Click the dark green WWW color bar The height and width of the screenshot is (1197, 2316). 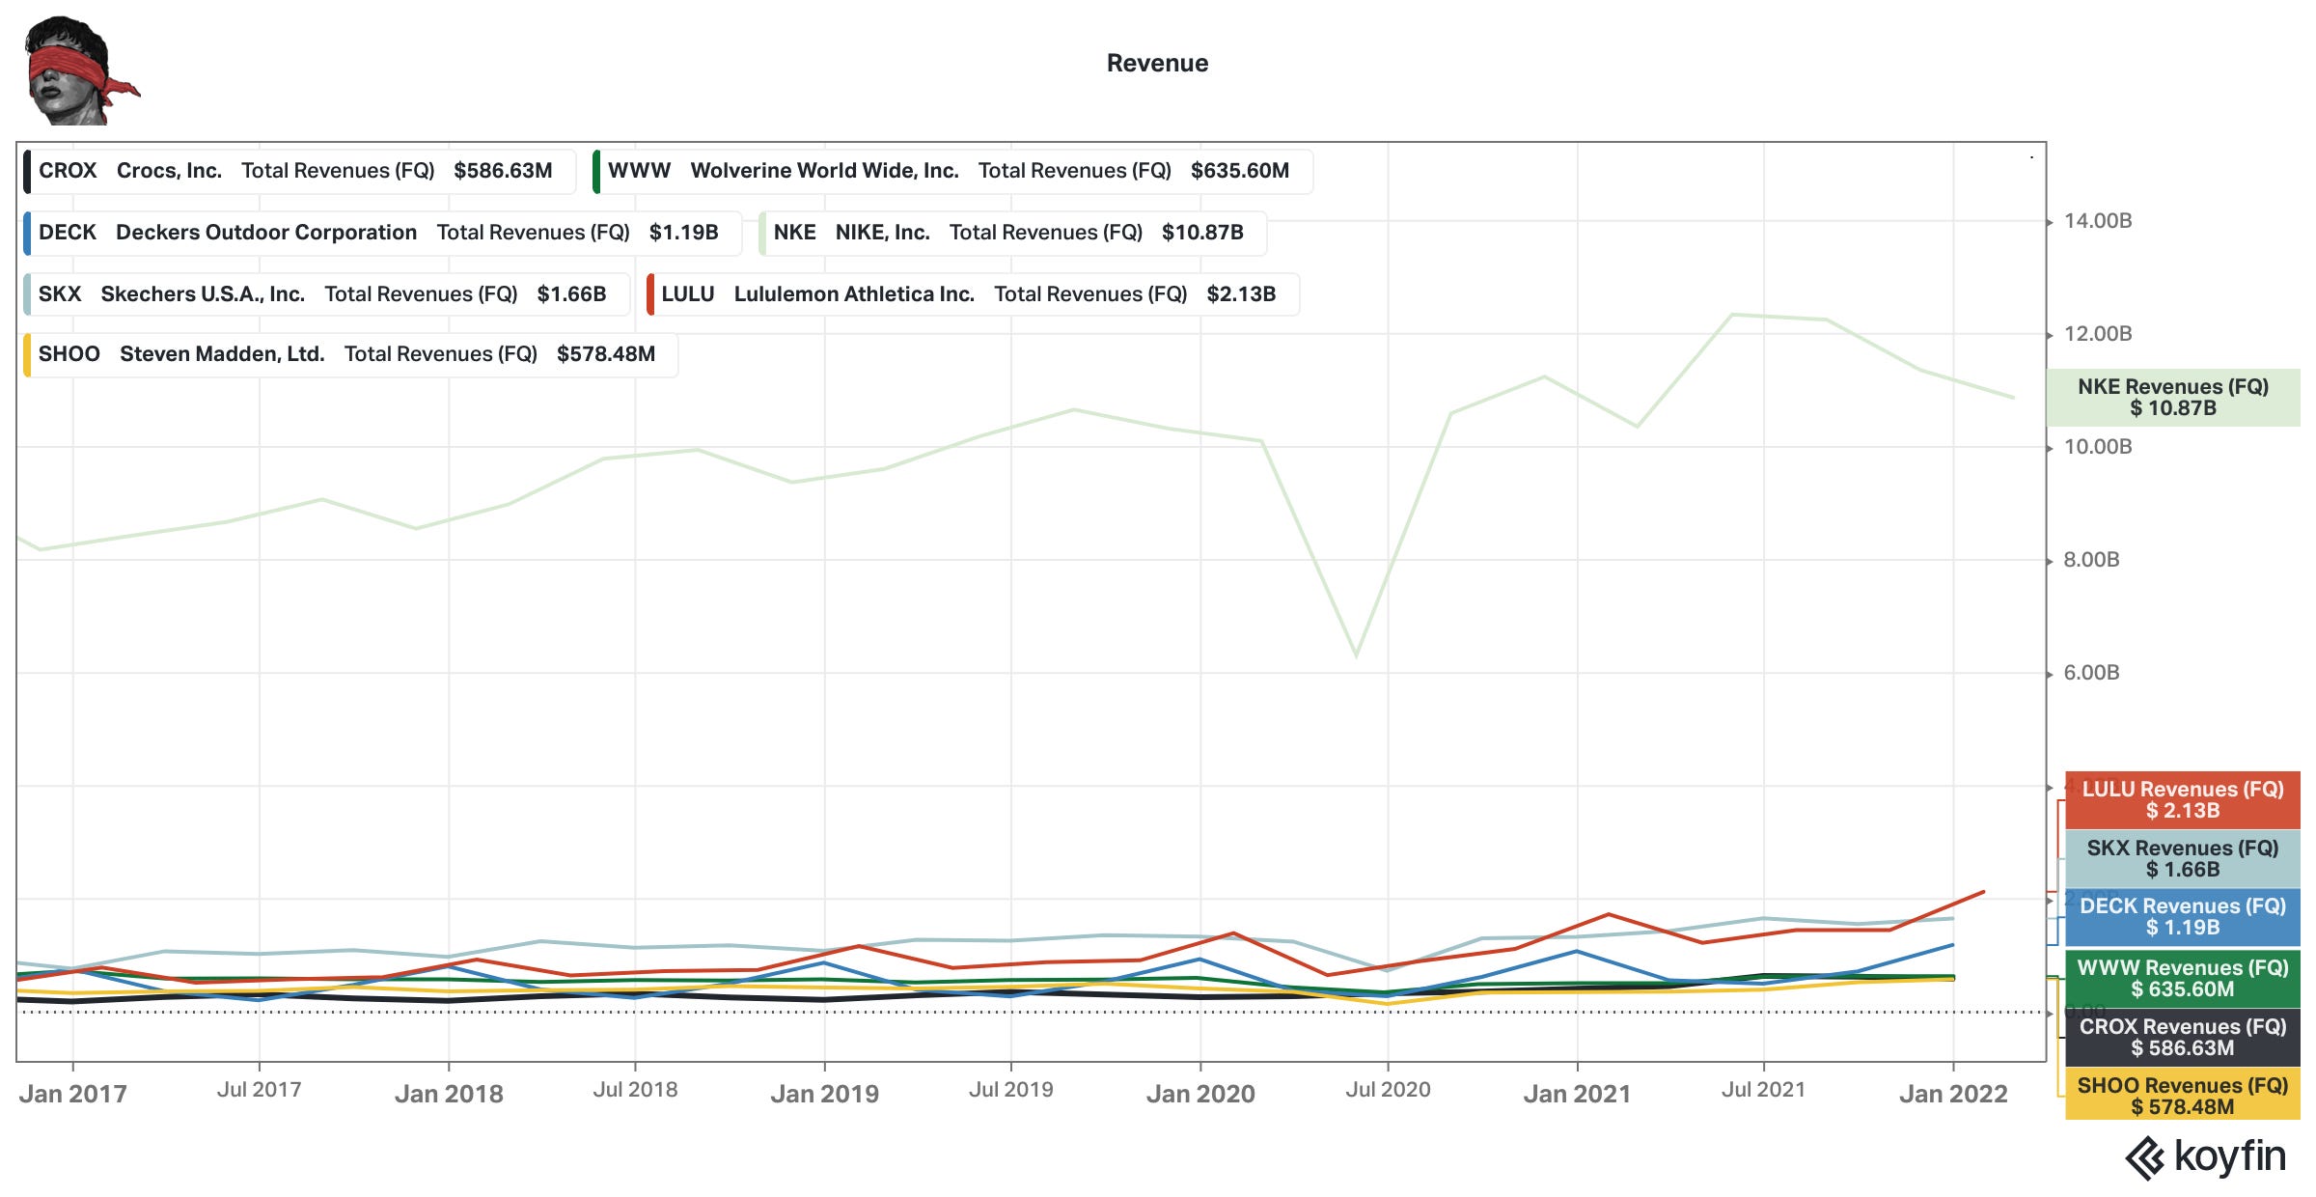tap(596, 171)
